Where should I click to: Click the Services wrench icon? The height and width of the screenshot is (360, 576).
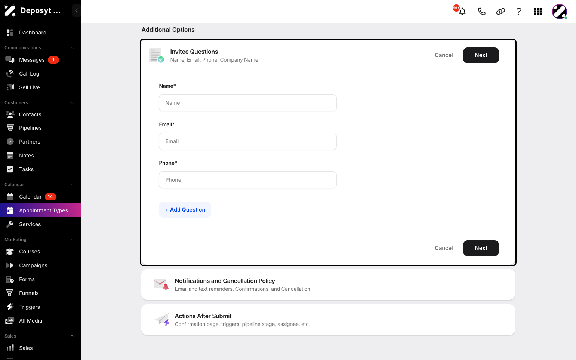(10, 224)
